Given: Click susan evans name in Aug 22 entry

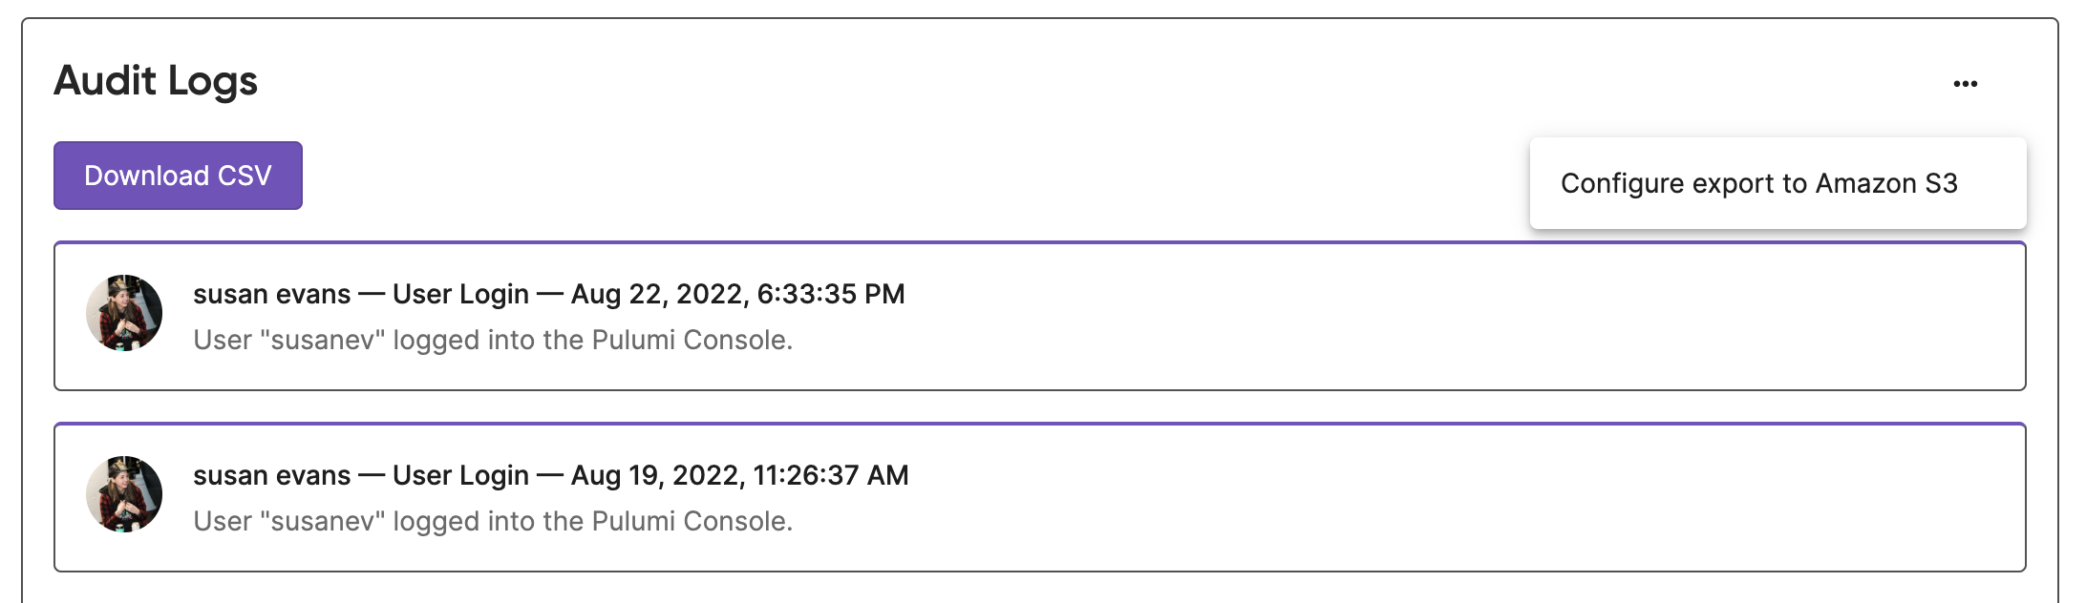Looking at the screenshot, I should click(271, 294).
